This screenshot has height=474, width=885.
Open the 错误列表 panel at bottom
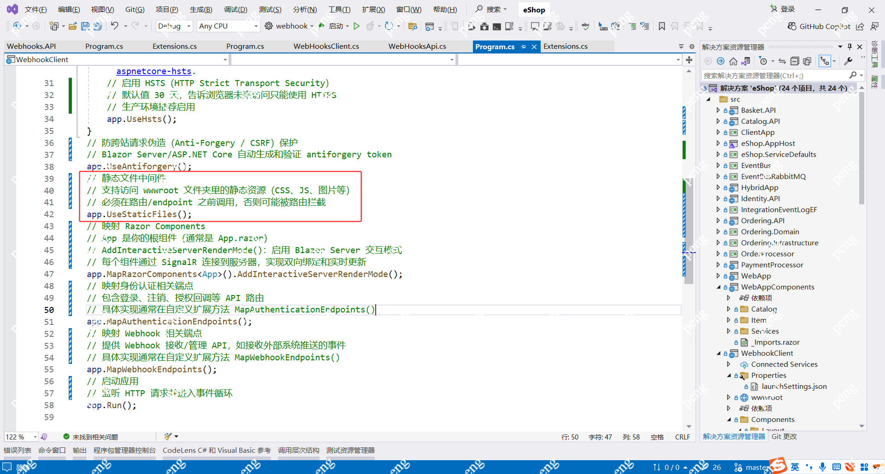18,450
